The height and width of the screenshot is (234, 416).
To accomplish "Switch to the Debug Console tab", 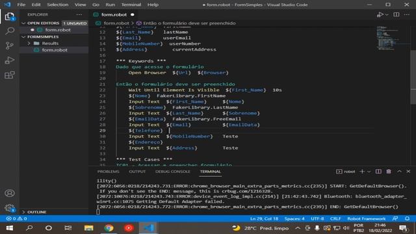I will coord(173,172).
